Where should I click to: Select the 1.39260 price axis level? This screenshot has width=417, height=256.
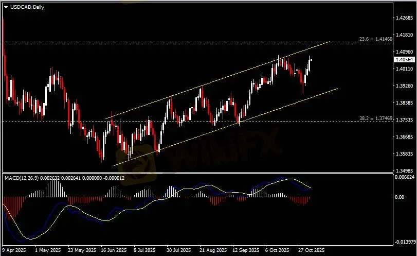(405, 86)
